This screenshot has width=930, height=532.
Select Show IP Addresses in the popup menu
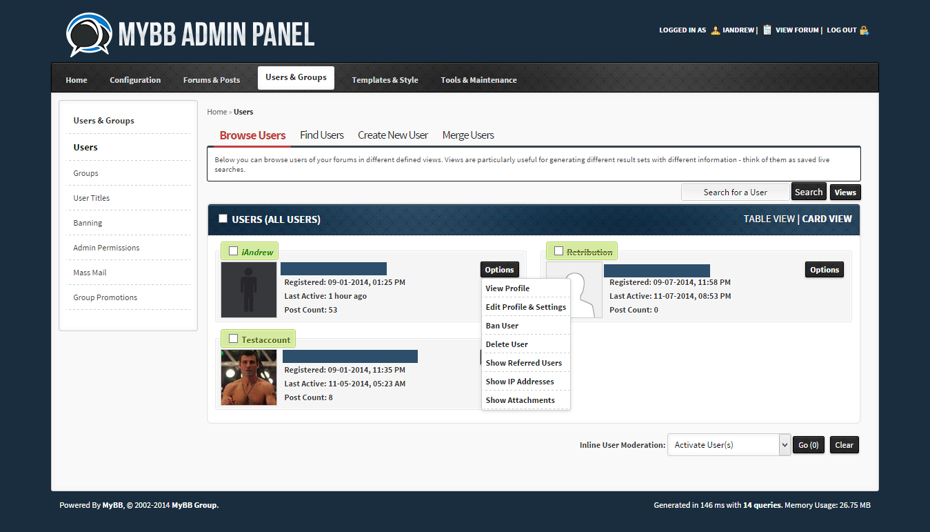pyautogui.click(x=519, y=382)
